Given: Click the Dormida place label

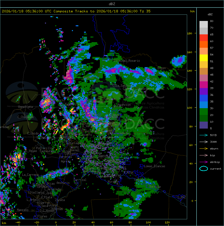Looking at the screenshot, I should tap(155, 187).
